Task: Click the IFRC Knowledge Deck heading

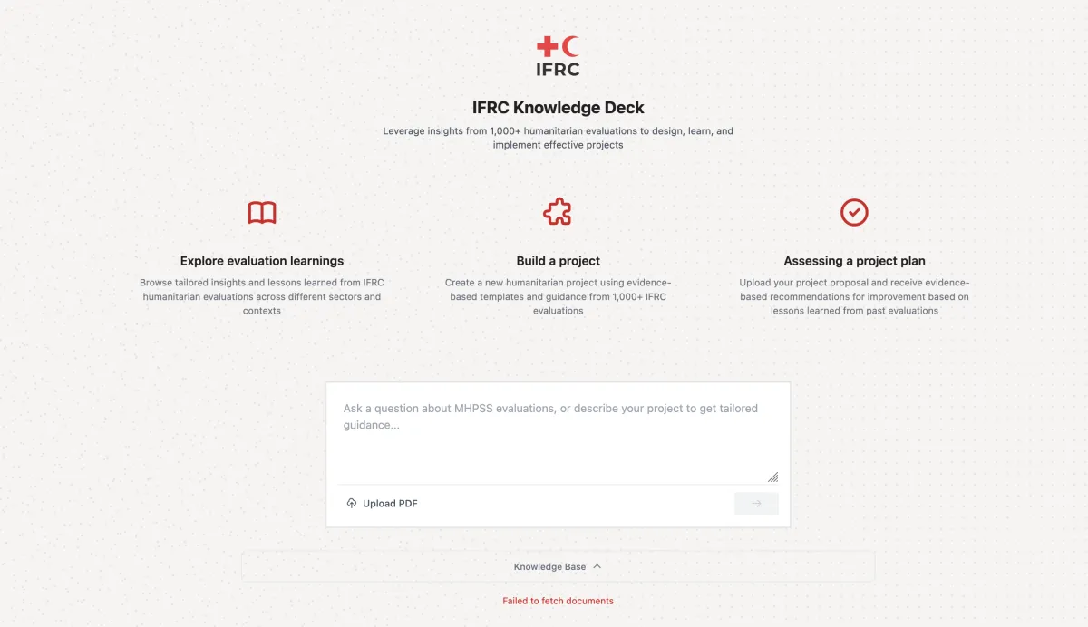Action: pyautogui.click(x=558, y=108)
